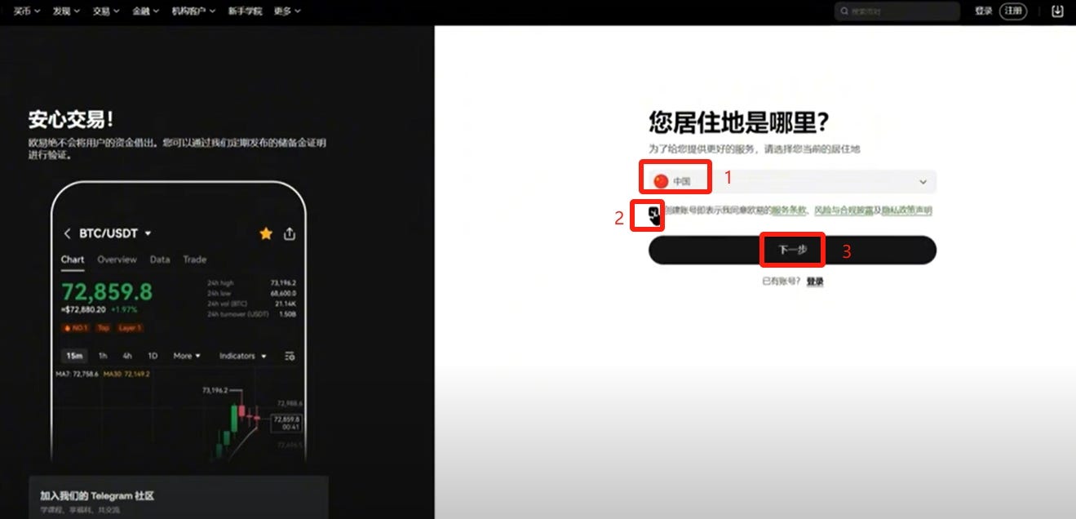Click the back arrow beside BTC/USDT
Image resolution: width=1076 pixels, height=519 pixels.
[x=67, y=233]
